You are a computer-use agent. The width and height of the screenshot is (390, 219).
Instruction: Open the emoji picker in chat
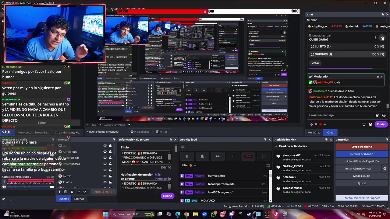tap(384, 115)
